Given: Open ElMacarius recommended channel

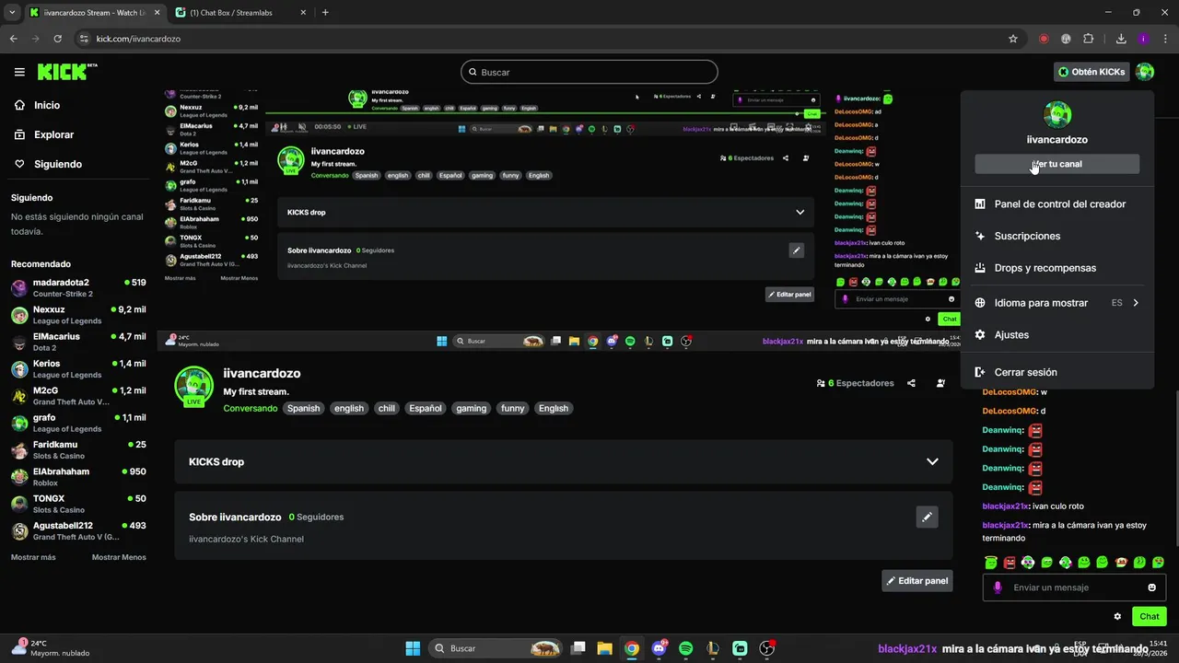Looking at the screenshot, I should [x=78, y=342].
